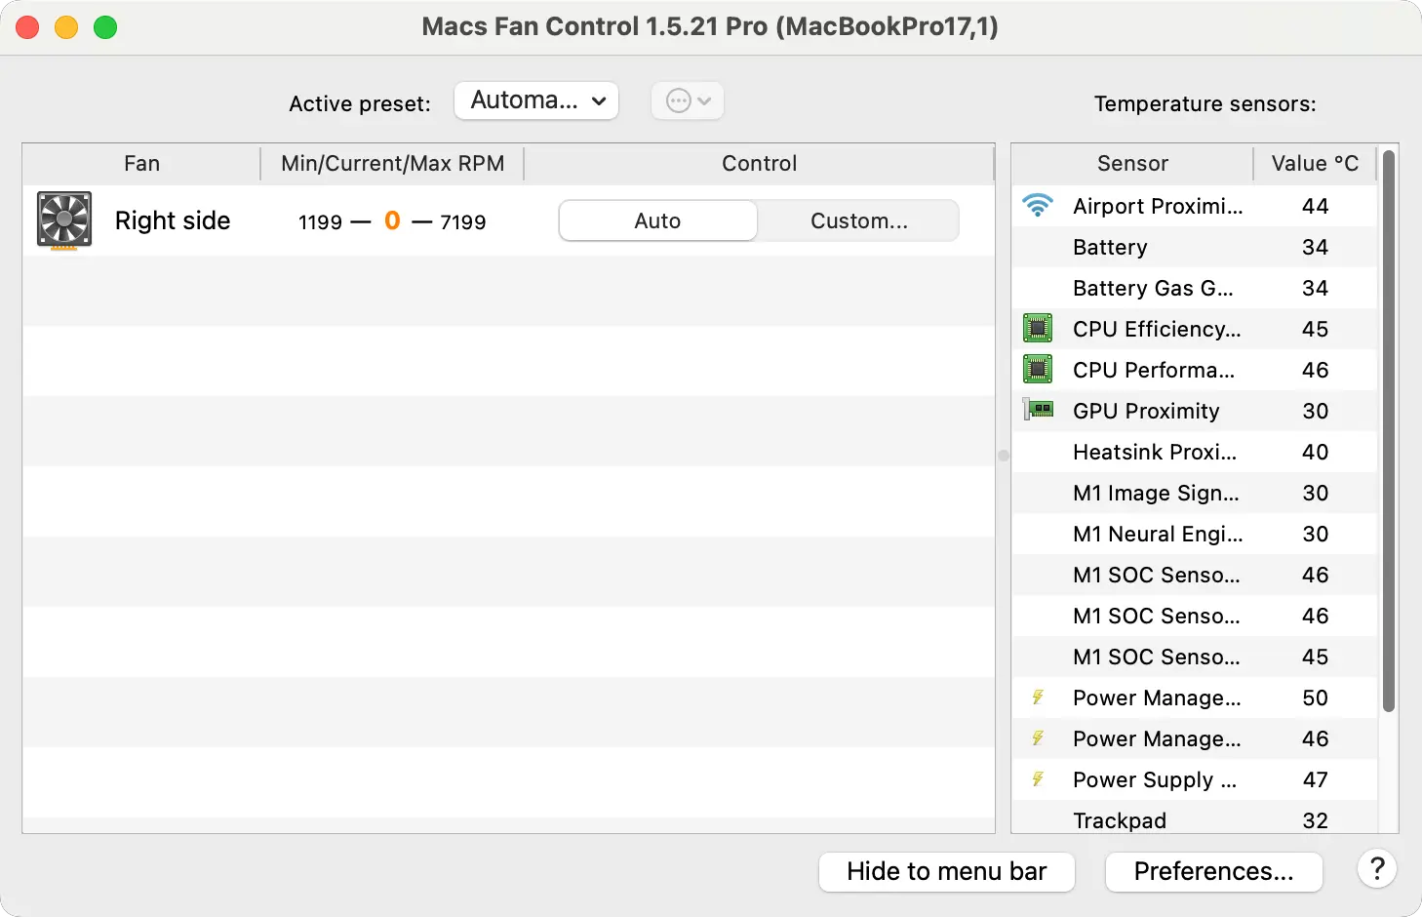Click the Power Supply lightning icon
The image size is (1422, 917).
coord(1038,779)
